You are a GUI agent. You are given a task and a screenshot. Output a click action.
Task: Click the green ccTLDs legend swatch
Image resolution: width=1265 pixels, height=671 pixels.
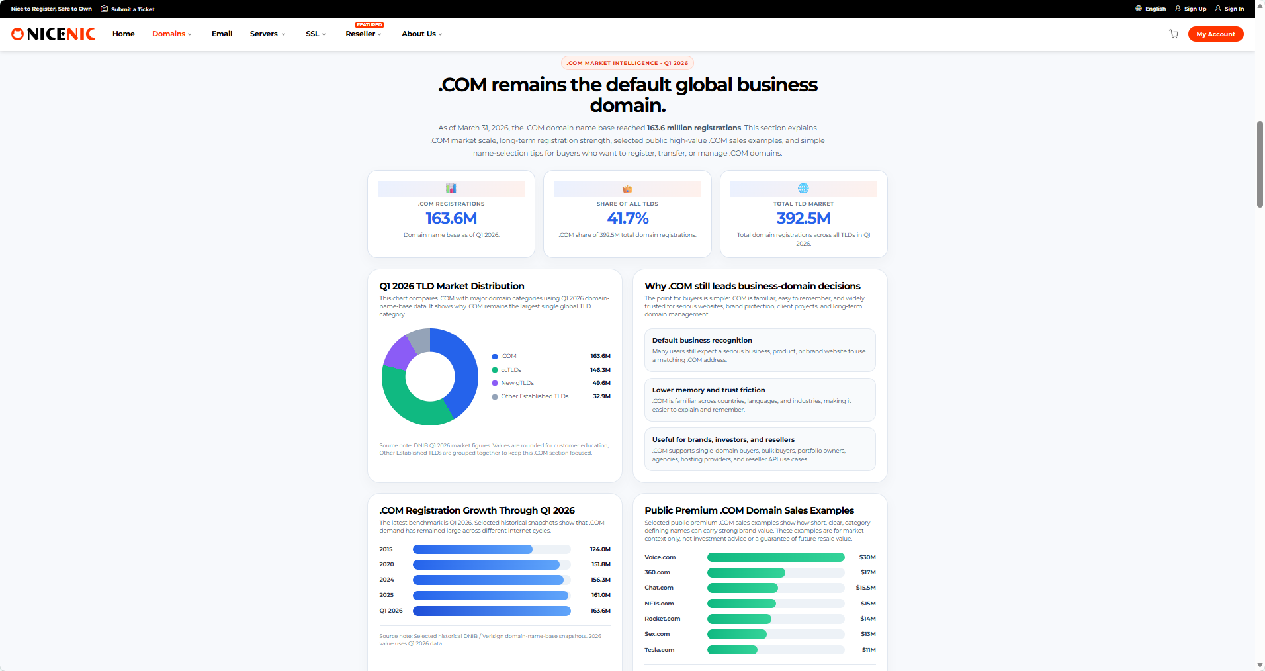(x=495, y=370)
